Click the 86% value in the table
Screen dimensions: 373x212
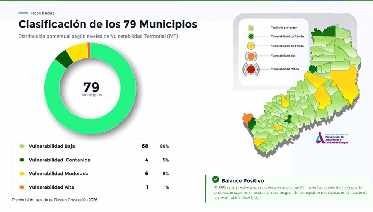click(x=165, y=146)
